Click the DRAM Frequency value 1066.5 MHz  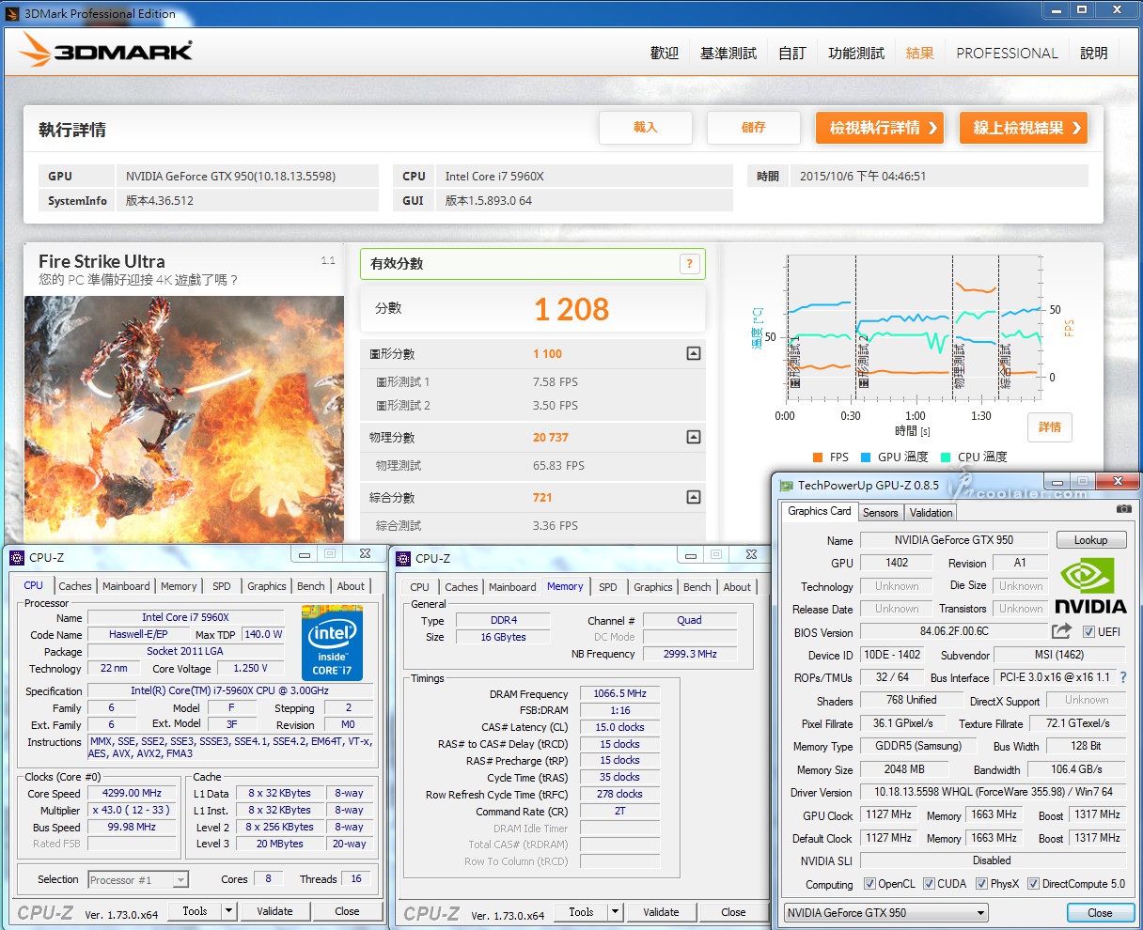tap(620, 693)
